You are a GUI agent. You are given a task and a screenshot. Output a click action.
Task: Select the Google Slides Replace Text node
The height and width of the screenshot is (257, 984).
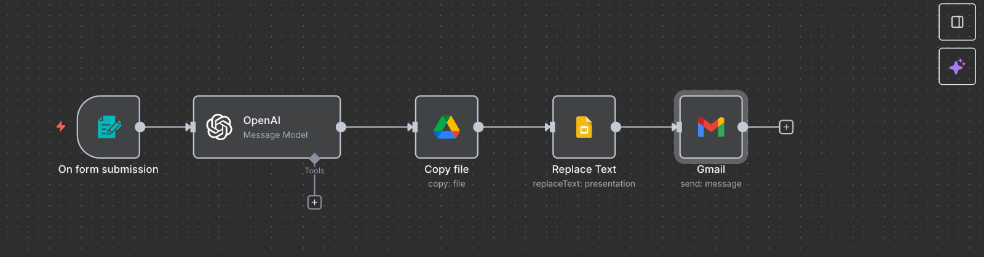584,127
